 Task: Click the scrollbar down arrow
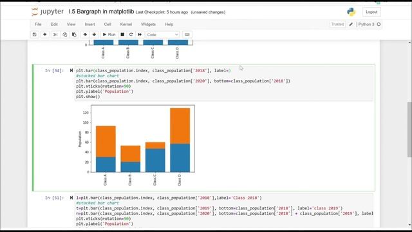(x=409, y=225)
